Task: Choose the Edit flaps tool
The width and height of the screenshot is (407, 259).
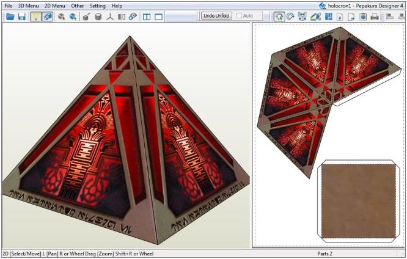Action: tap(315, 16)
